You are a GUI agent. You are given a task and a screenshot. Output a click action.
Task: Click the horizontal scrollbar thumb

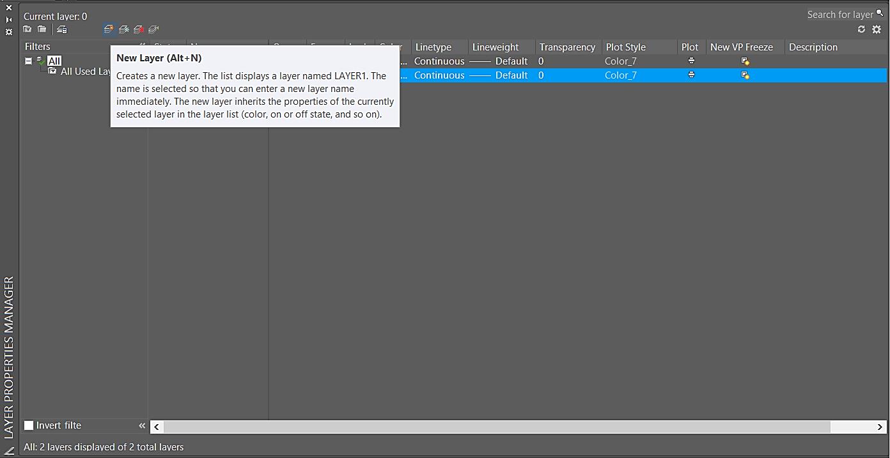pyautogui.click(x=497, y=427)
